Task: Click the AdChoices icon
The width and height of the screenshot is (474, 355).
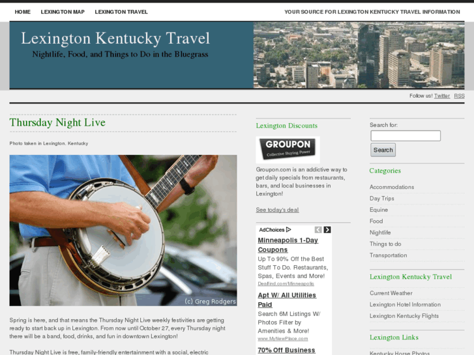Action: 288,230
